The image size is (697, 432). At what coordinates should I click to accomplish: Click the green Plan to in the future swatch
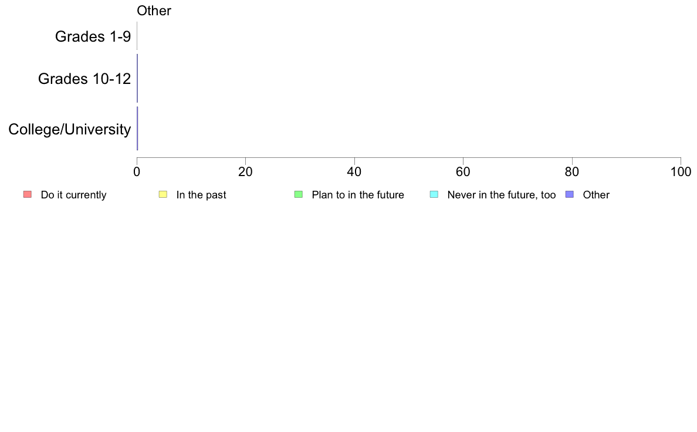(299, 194)
